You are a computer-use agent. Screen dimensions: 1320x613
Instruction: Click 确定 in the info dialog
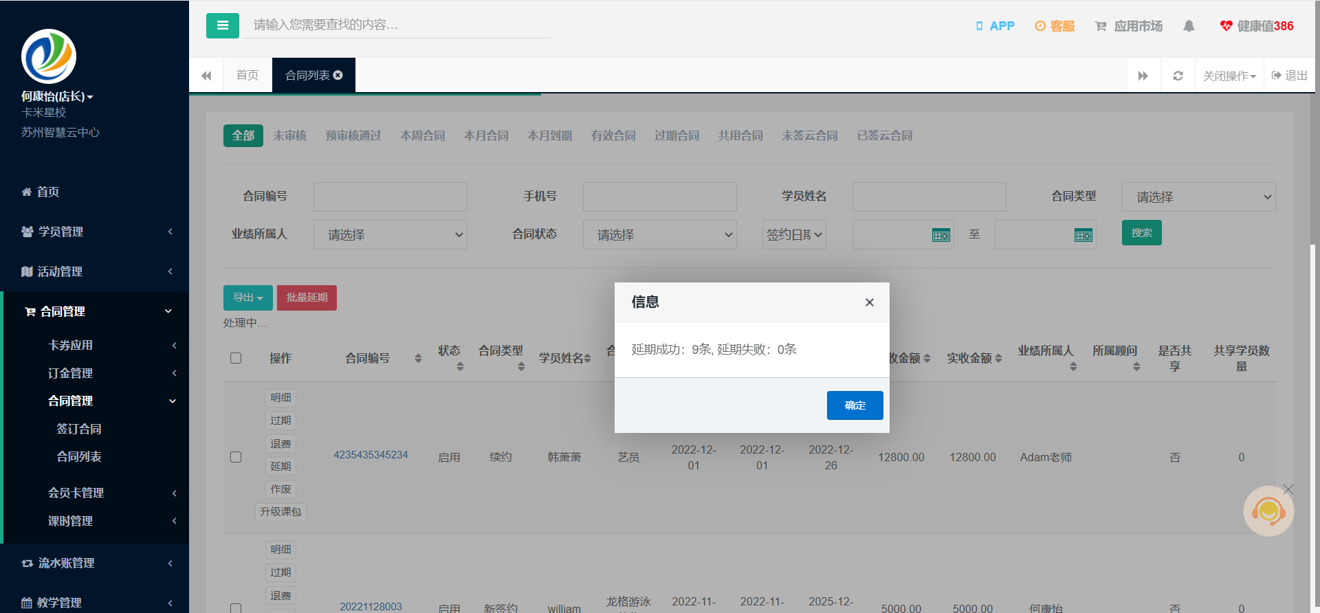point(855,405)
